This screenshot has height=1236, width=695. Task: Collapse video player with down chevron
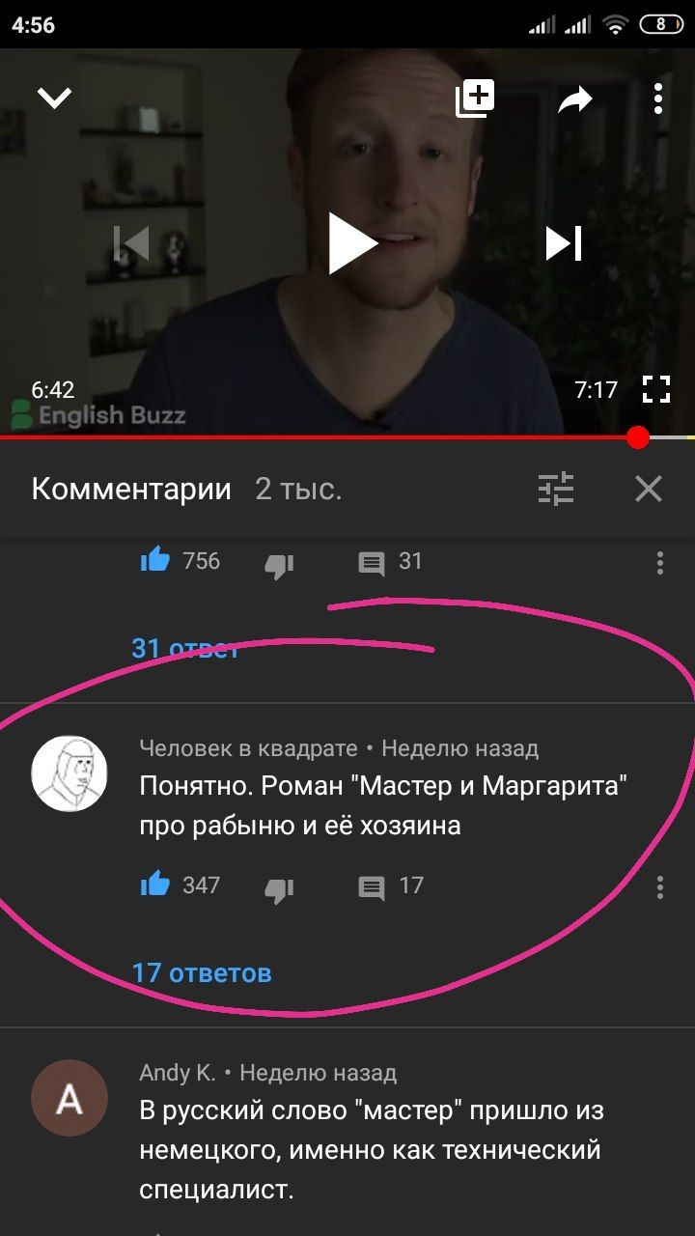click(x=54, y=98)
